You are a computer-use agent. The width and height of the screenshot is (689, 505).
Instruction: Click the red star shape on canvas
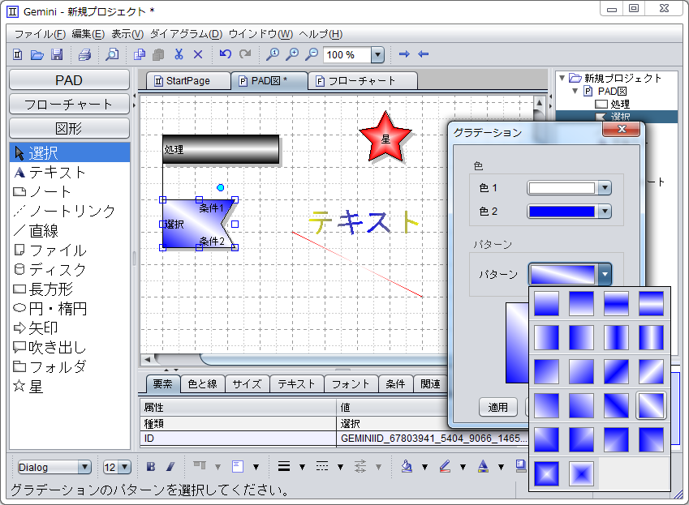[x=385, y=138]
